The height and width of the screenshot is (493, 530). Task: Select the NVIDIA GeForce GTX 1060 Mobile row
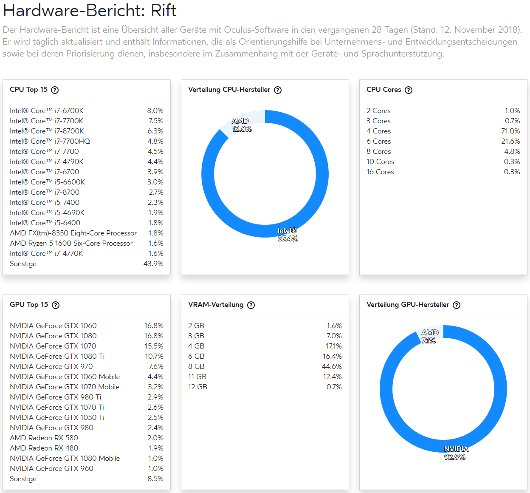click(x=87, y=377)
